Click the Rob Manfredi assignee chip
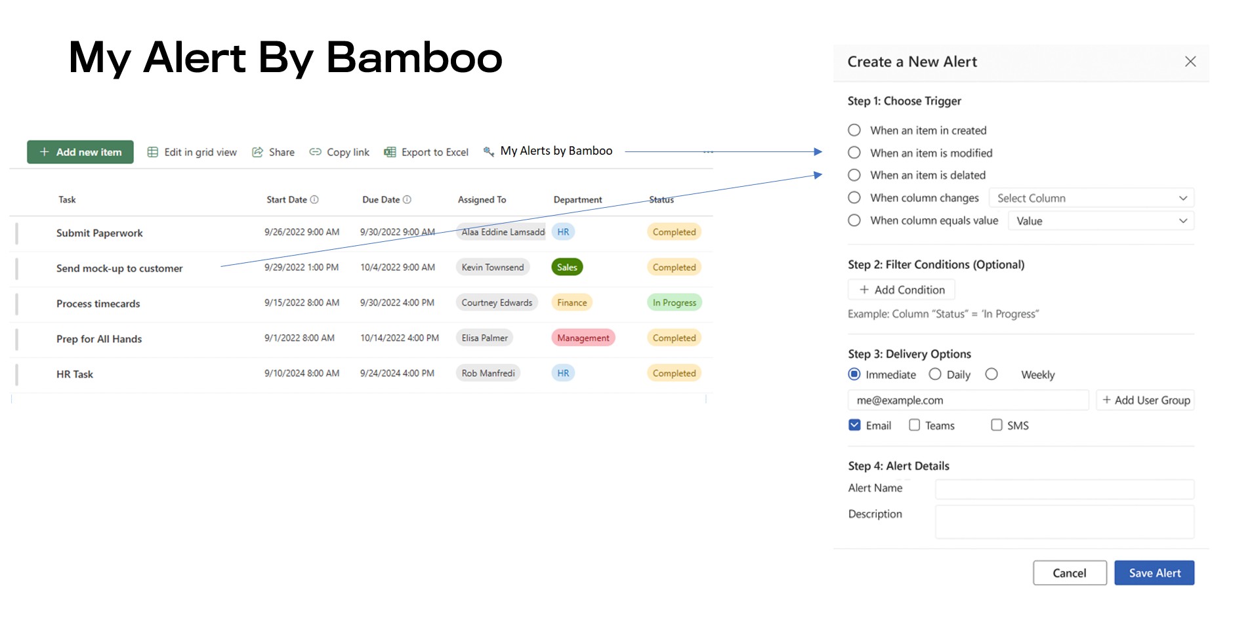Viewport: 1254px width, 632px height. click(x=488, y=373)
